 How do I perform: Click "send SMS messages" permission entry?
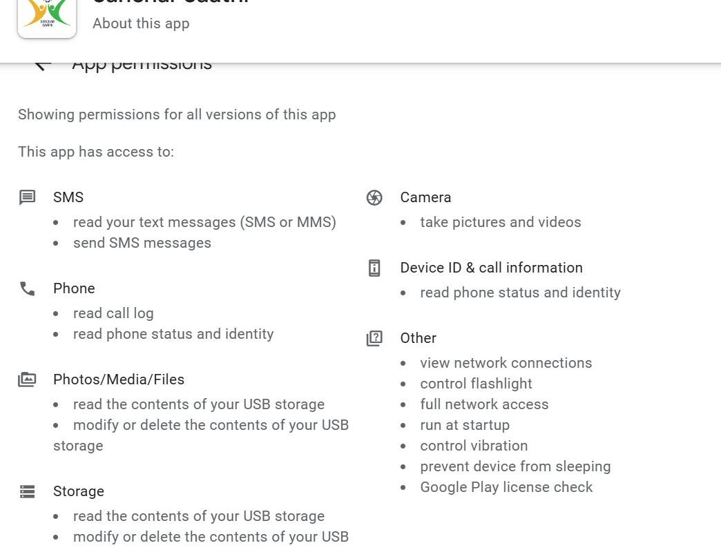142,243
